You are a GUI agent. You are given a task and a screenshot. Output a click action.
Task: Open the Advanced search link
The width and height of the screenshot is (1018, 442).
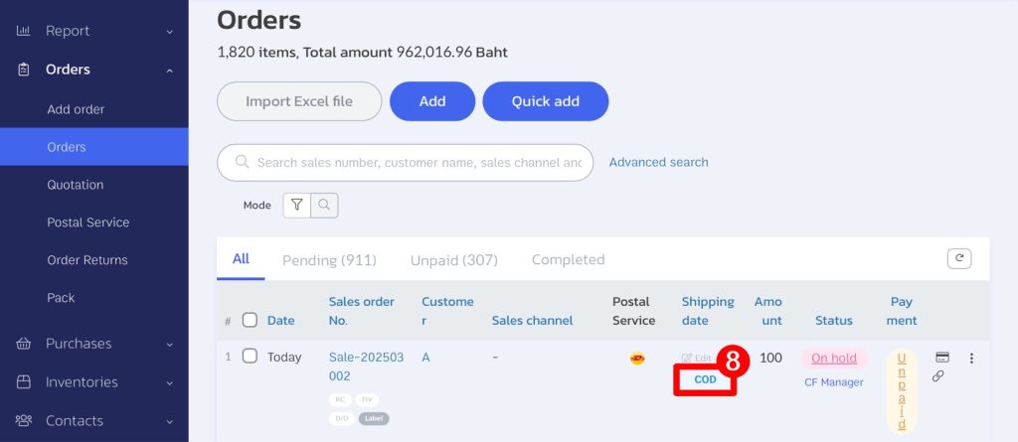pyautogui.click(x=658, y=162)
